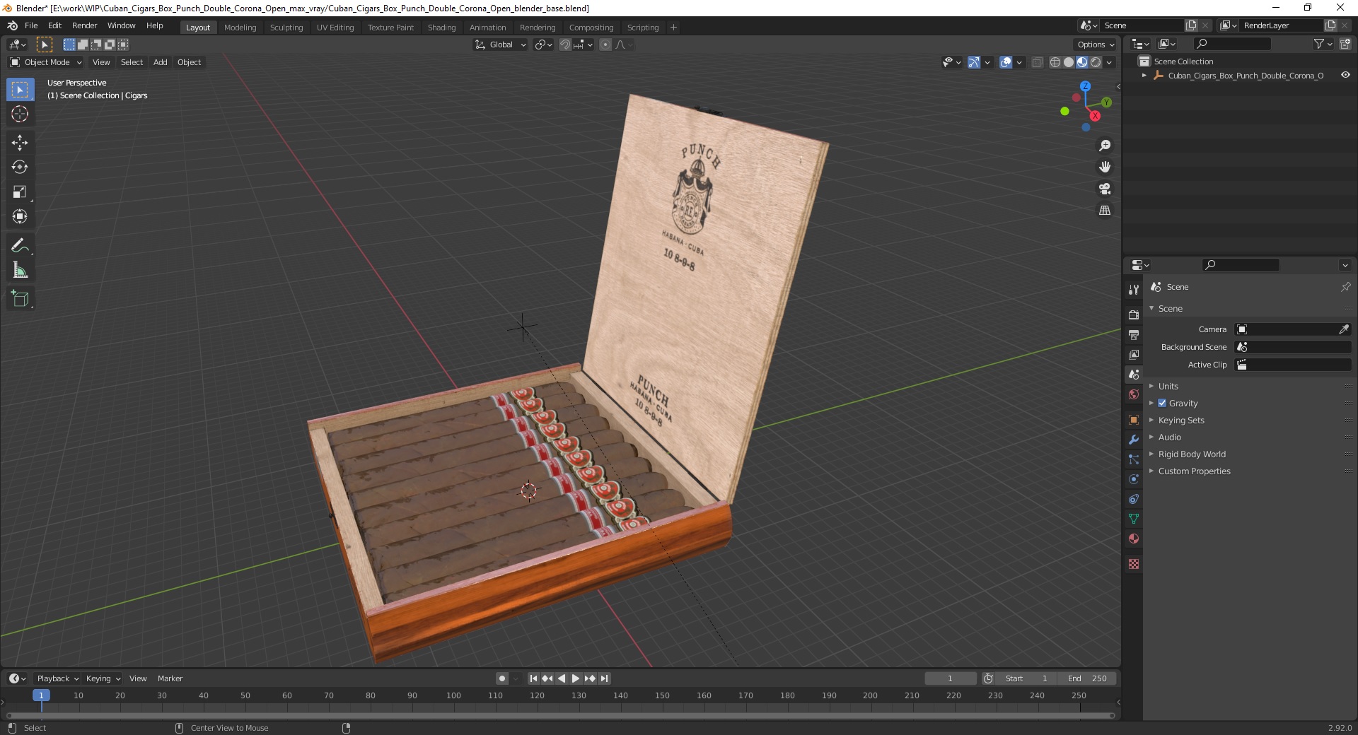Switch to Shading workspace tab
The image size is (1358, 735).
441,27
